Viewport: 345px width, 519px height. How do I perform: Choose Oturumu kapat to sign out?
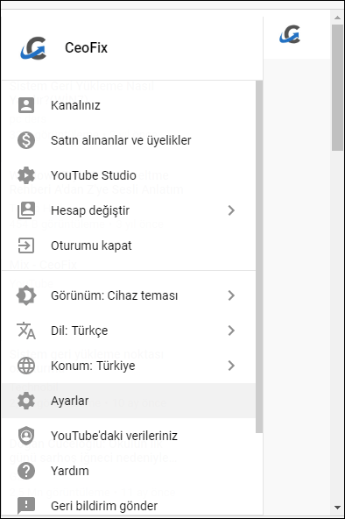tap(129, 245)
